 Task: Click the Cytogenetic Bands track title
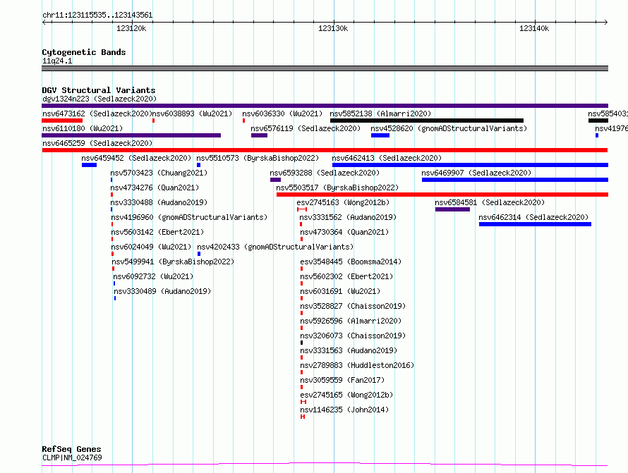84,52
